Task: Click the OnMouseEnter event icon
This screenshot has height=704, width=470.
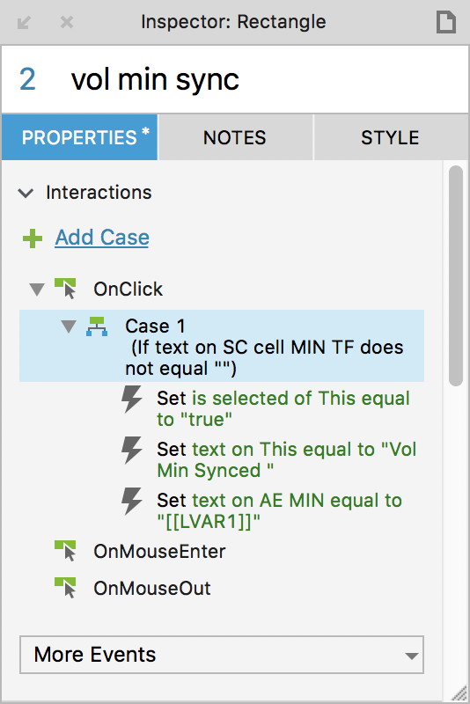Action: coord(65,551)
